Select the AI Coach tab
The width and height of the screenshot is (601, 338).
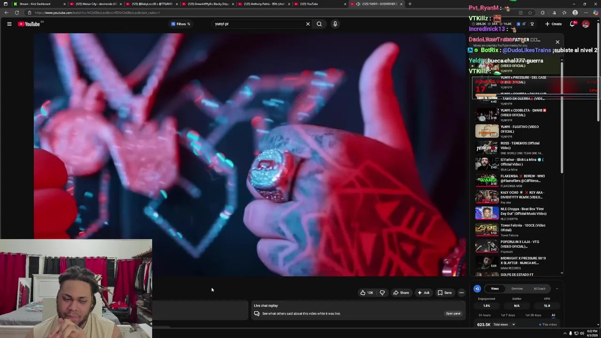click(x=539, y=289)
